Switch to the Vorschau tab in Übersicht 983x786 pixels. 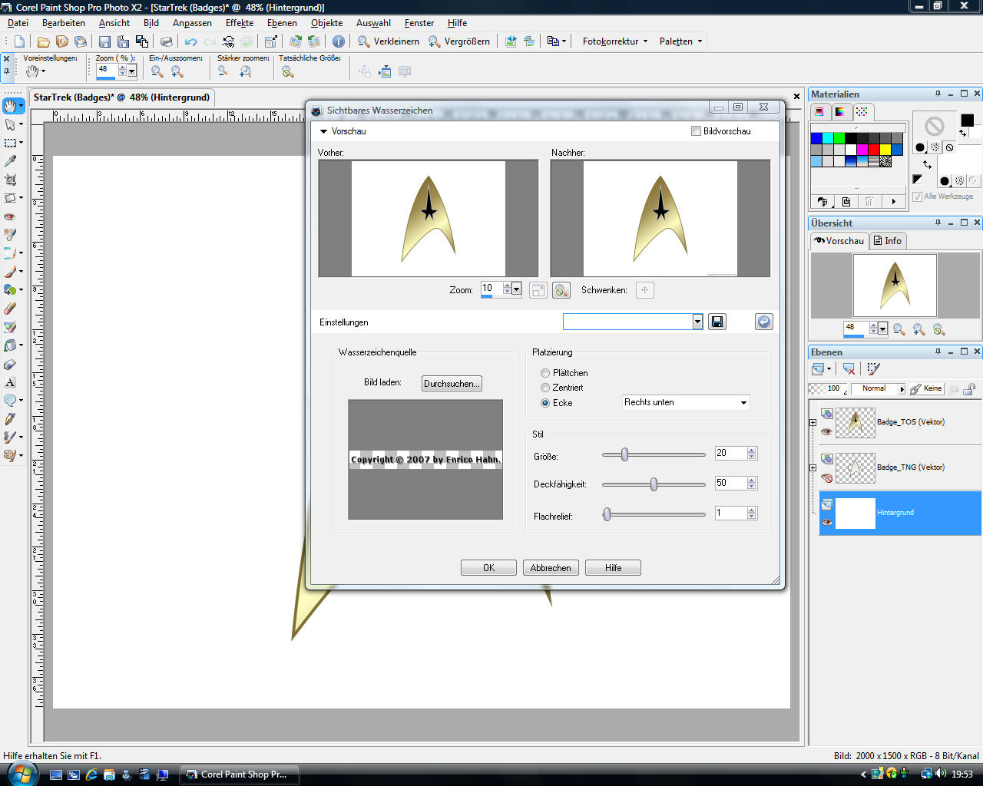pos(839,241)
